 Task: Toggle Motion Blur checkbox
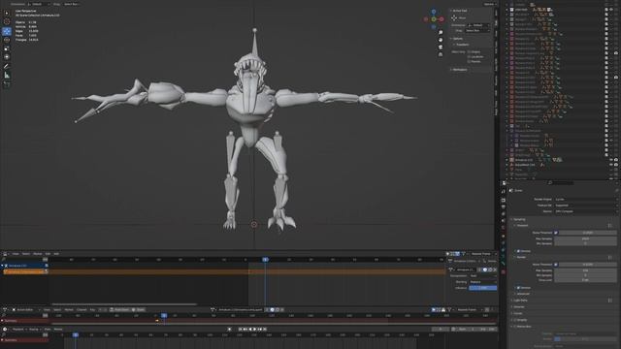click(514, 327)
